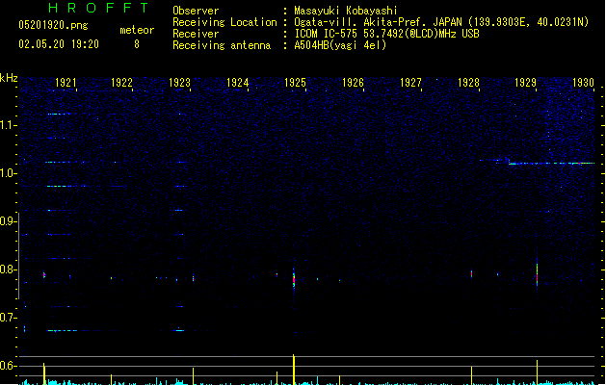Click the meteor count 8
This screenshot has width=606, height=385.
[137, 44]
